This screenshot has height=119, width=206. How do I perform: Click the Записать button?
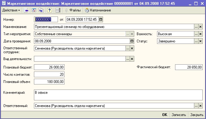pyautogui.click(x=179, y=115)
